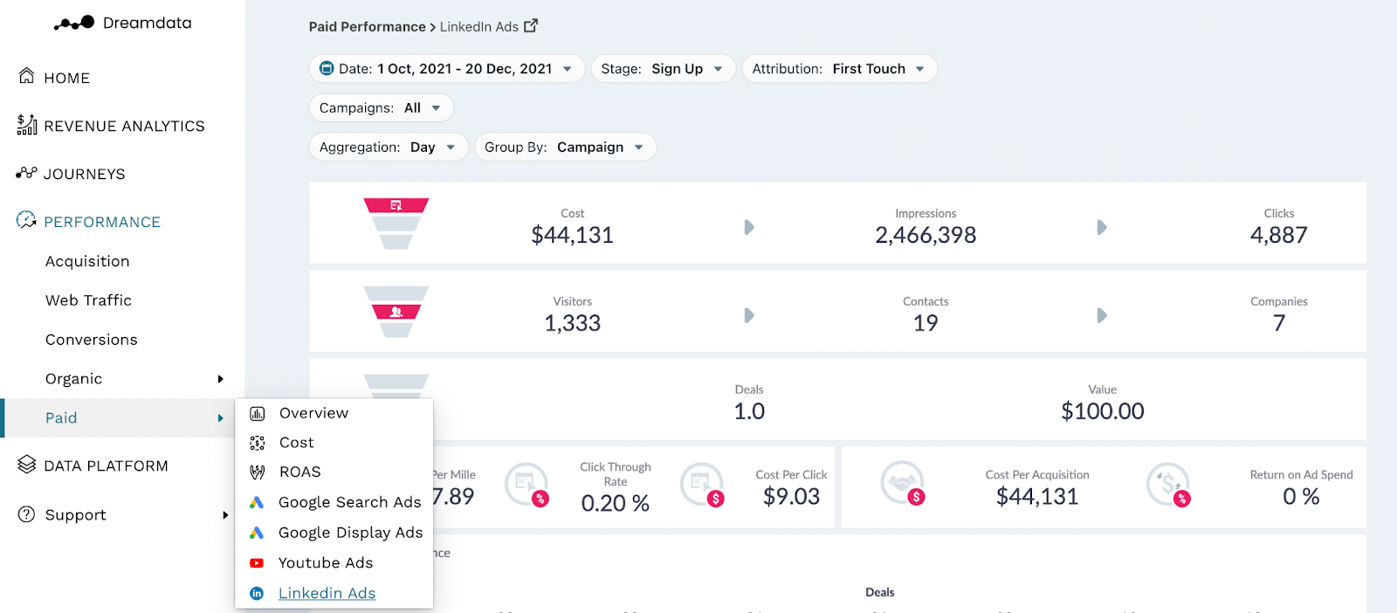
Task: Click arrow between Impressions and Clicks
Action: (x=1102, y=227)
